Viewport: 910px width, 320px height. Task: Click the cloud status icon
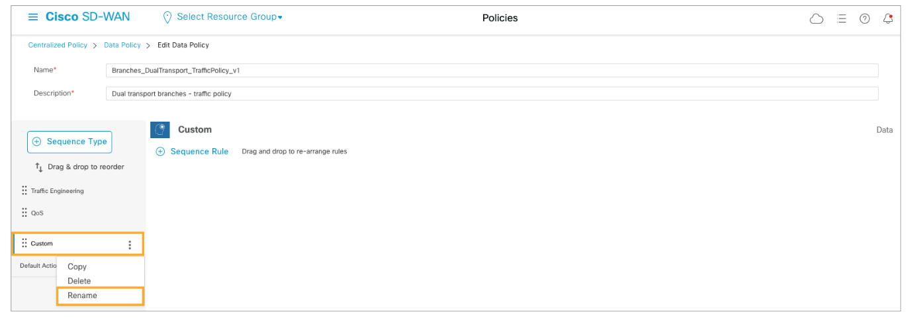[817, 19]
